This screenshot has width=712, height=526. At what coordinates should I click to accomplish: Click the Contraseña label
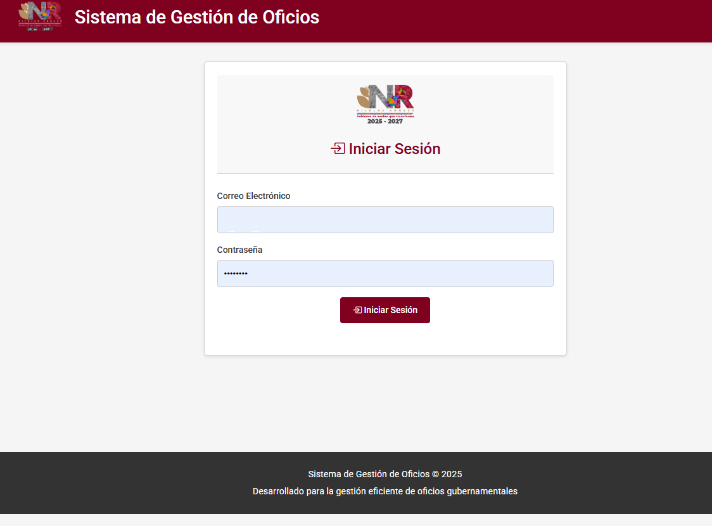tap(239, 250)
